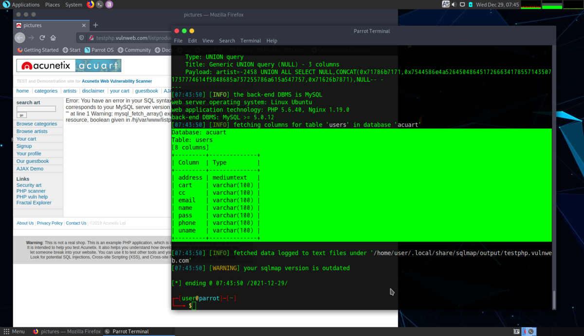Click 'Browse artists' sidebar link

32,131
